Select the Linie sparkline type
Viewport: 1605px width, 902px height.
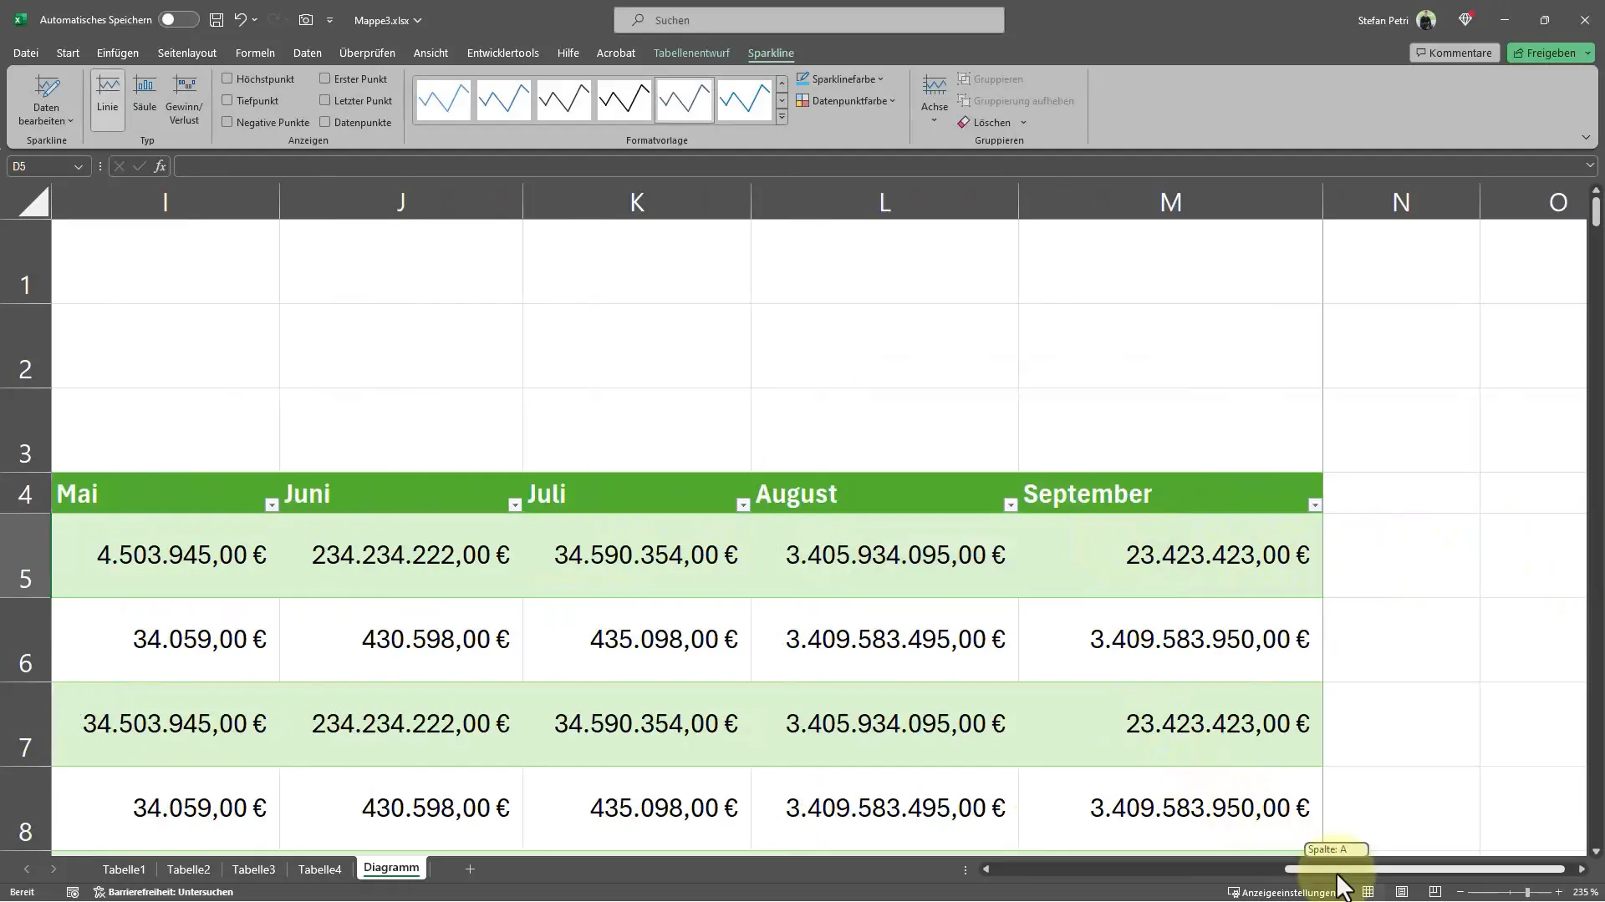point(107,100)
